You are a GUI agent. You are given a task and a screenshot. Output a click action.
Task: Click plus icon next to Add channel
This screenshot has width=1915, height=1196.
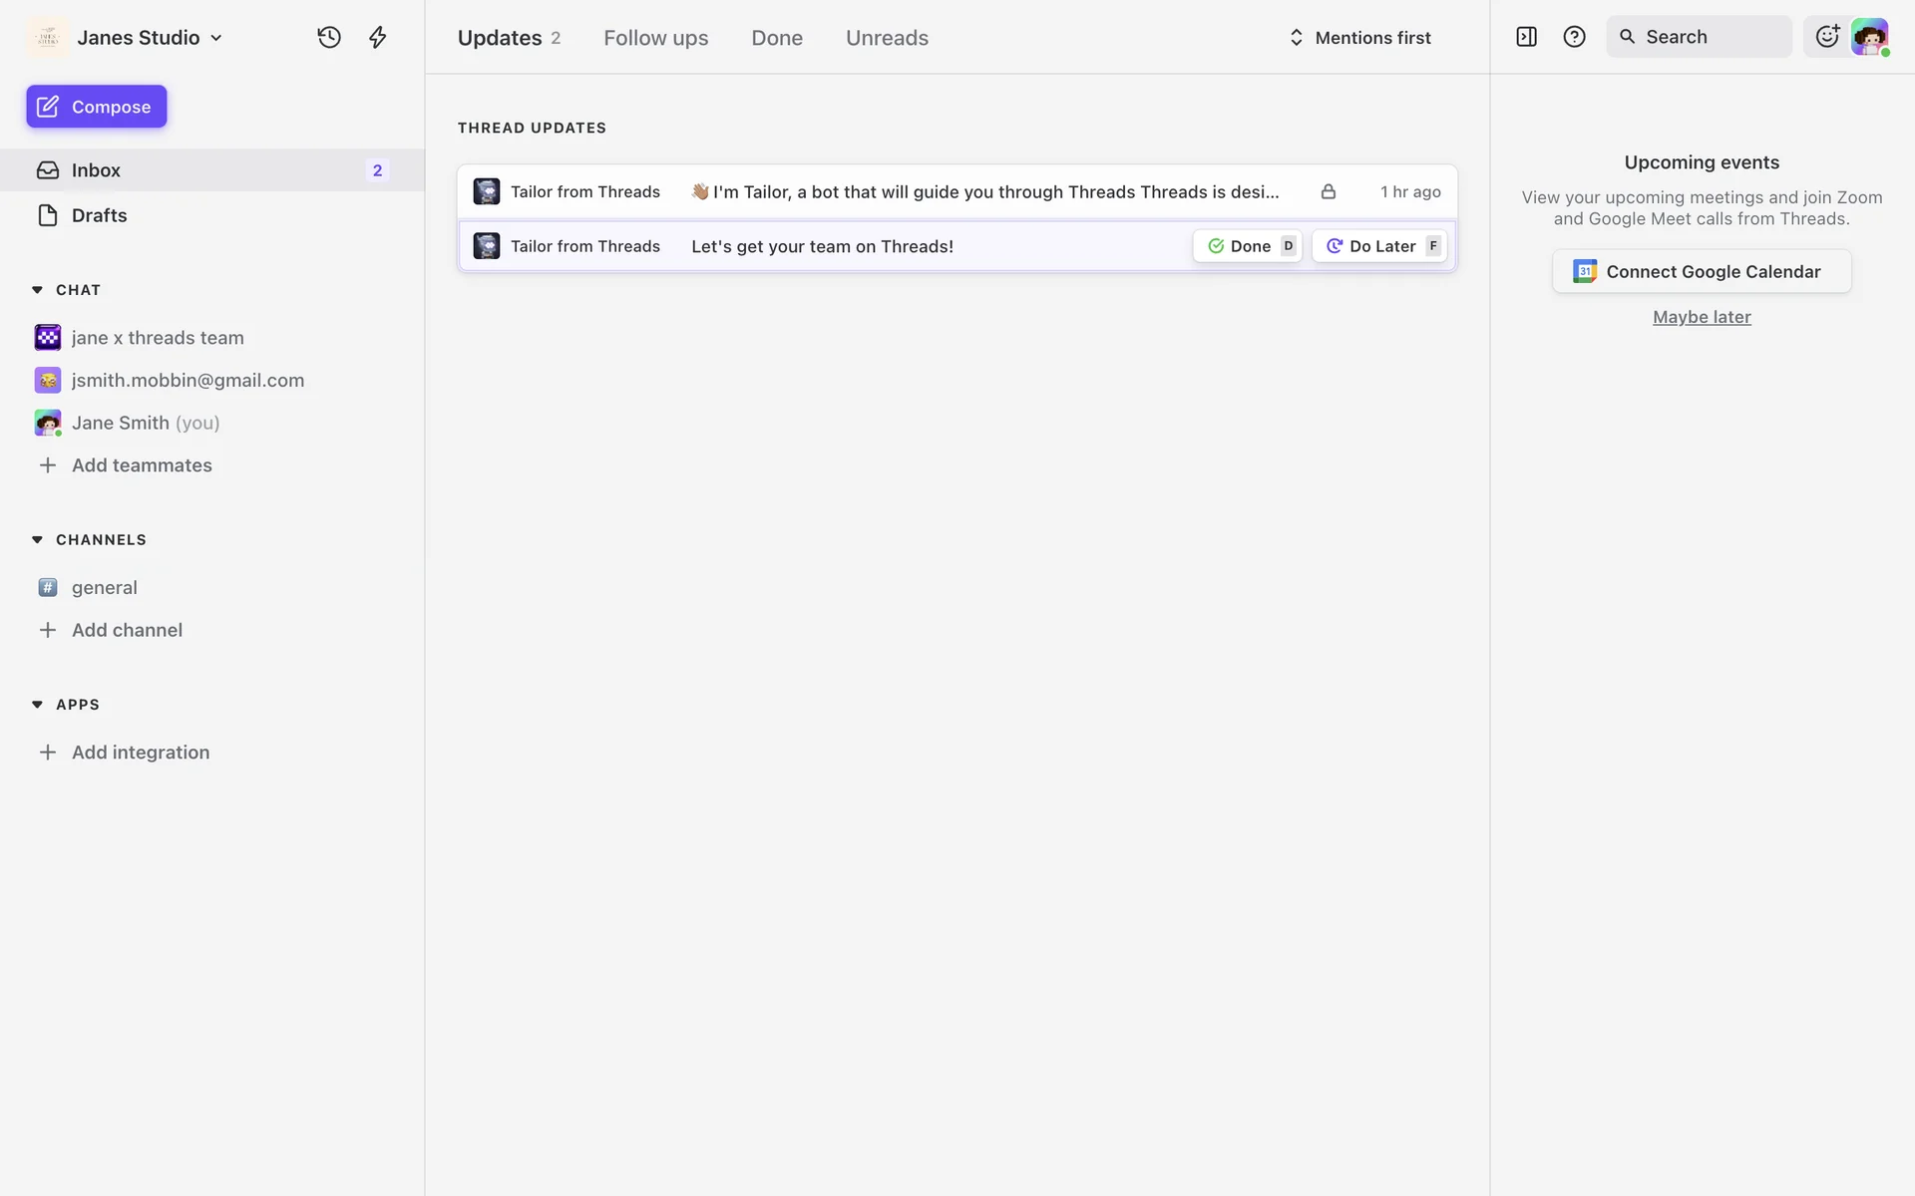coord(47,630)
